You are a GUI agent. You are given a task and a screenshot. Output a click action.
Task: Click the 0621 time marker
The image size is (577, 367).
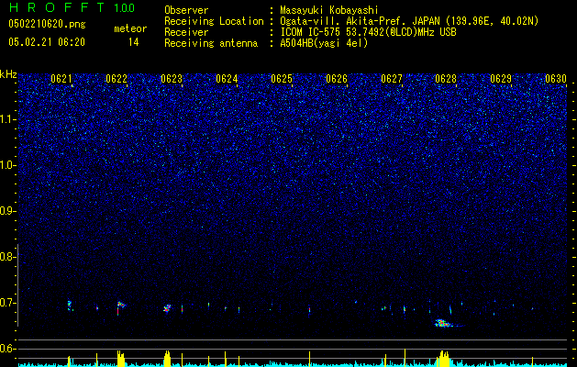(x=61, y=79)
